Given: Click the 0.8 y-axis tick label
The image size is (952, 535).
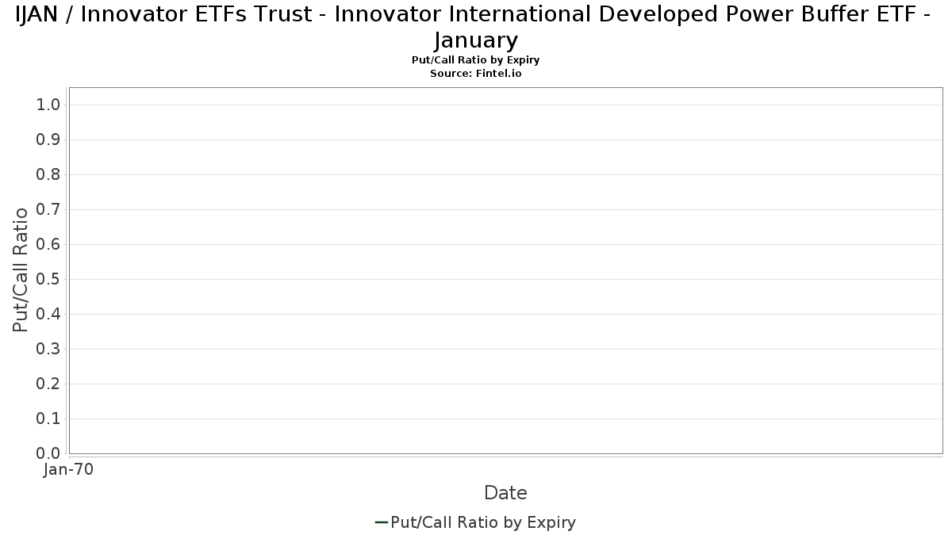Looking at the screenshot, I should (48, 174).
